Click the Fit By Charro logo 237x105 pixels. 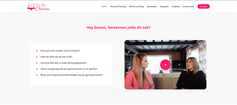click(x=38, y=7)
